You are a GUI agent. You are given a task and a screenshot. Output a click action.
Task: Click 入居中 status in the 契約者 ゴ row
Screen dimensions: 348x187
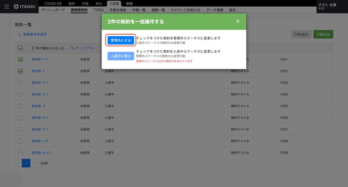pos(109,106)
